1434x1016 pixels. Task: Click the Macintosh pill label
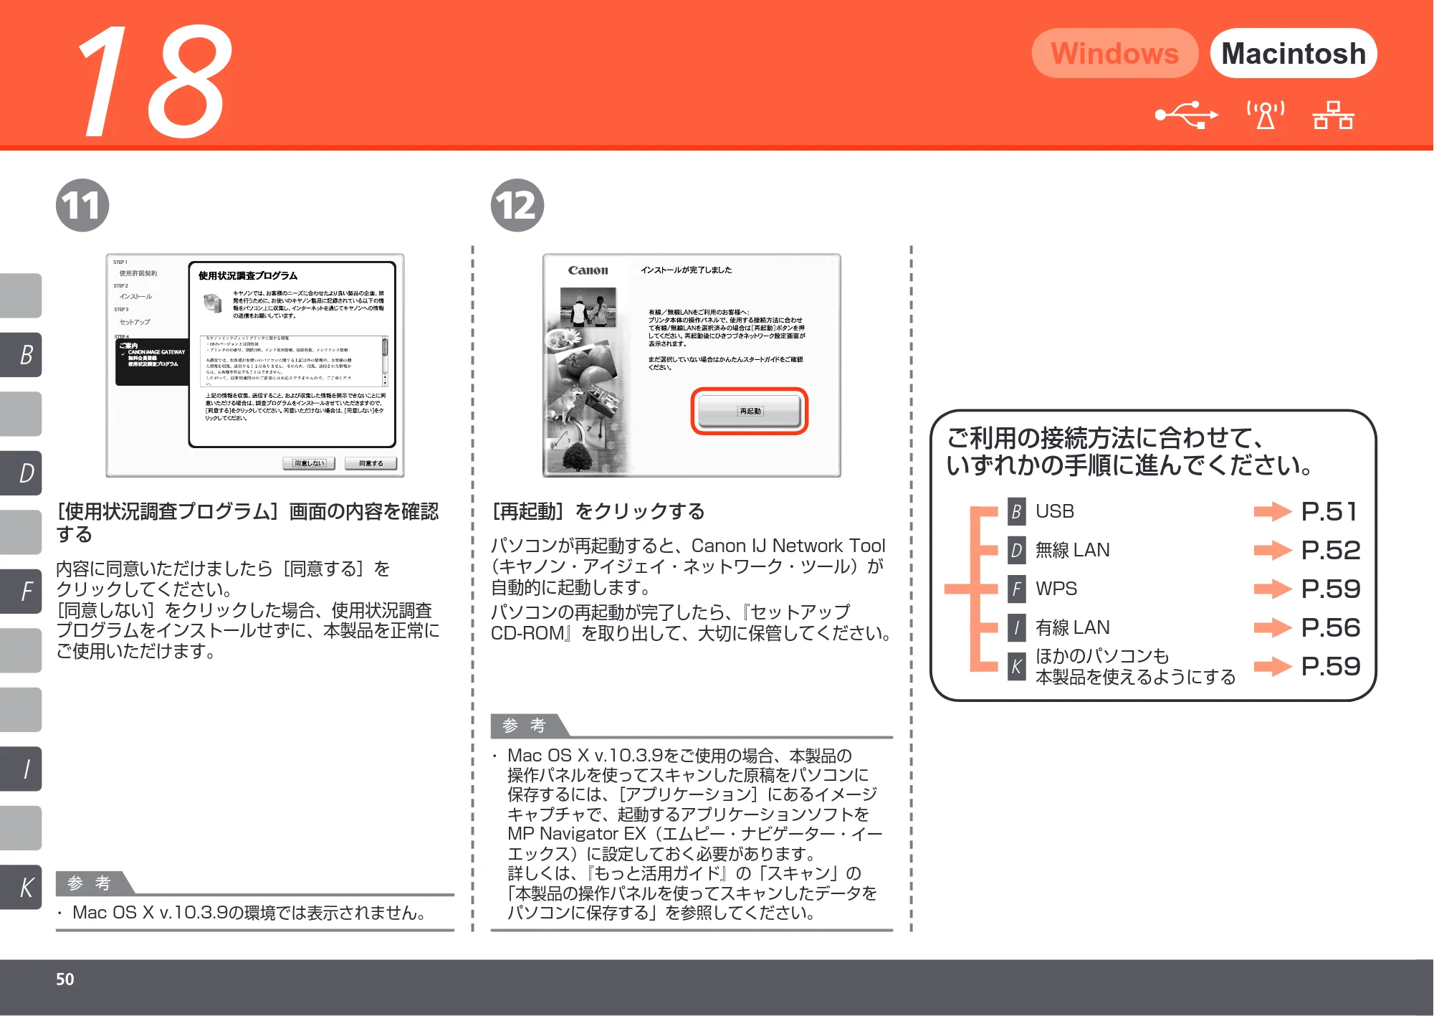(x=1294, y=53)
